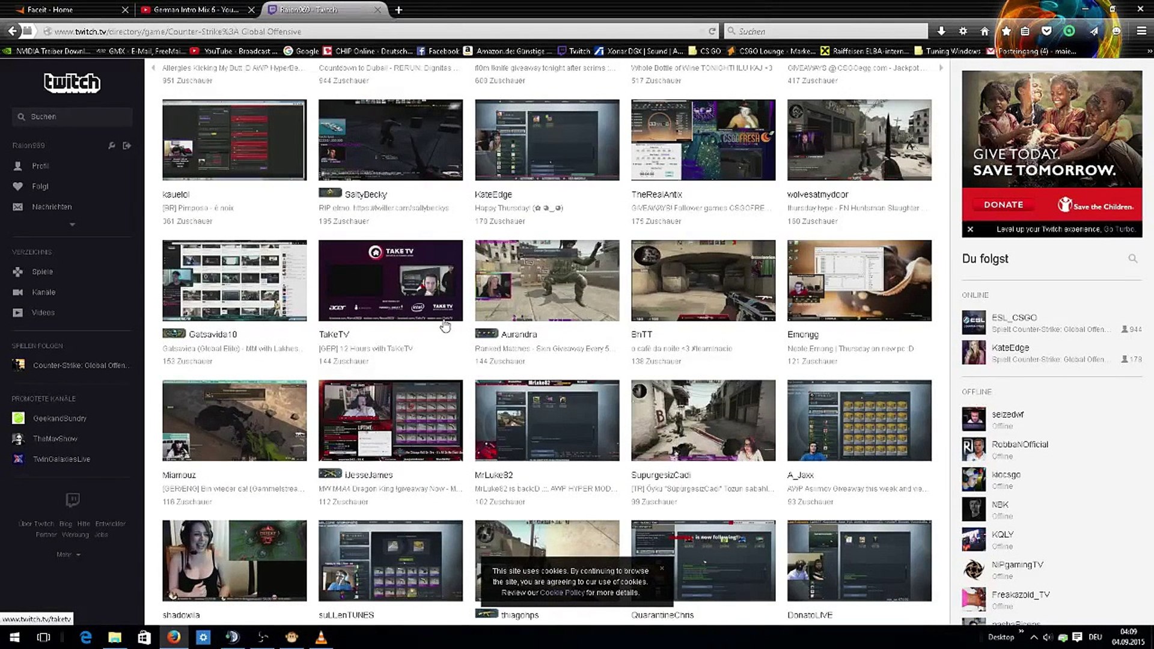The image size is (1154, 649).
Task: Open the iJesseJames channel link
Action: tap(368, 475)
